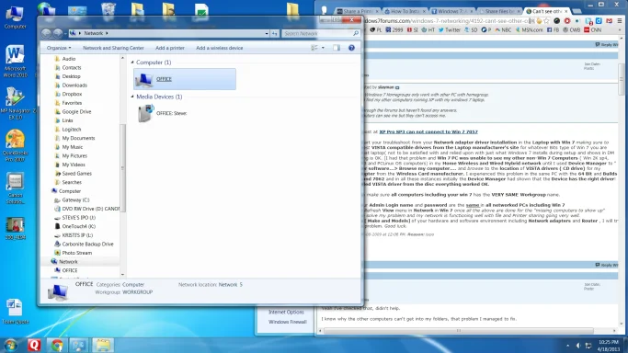
Task: Open Canon Solution desktop shortcut
Action: point(16,188)
